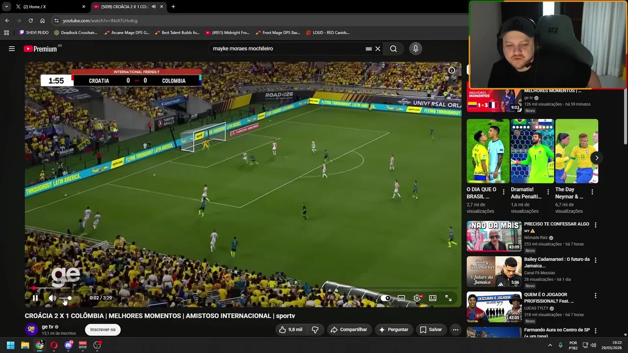Screen dimensions: 628x353
Task: Open short 'The Day Neymar &'
Action: pos(576,151)
